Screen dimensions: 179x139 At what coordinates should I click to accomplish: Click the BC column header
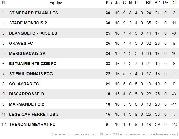[x=157, y=3]
